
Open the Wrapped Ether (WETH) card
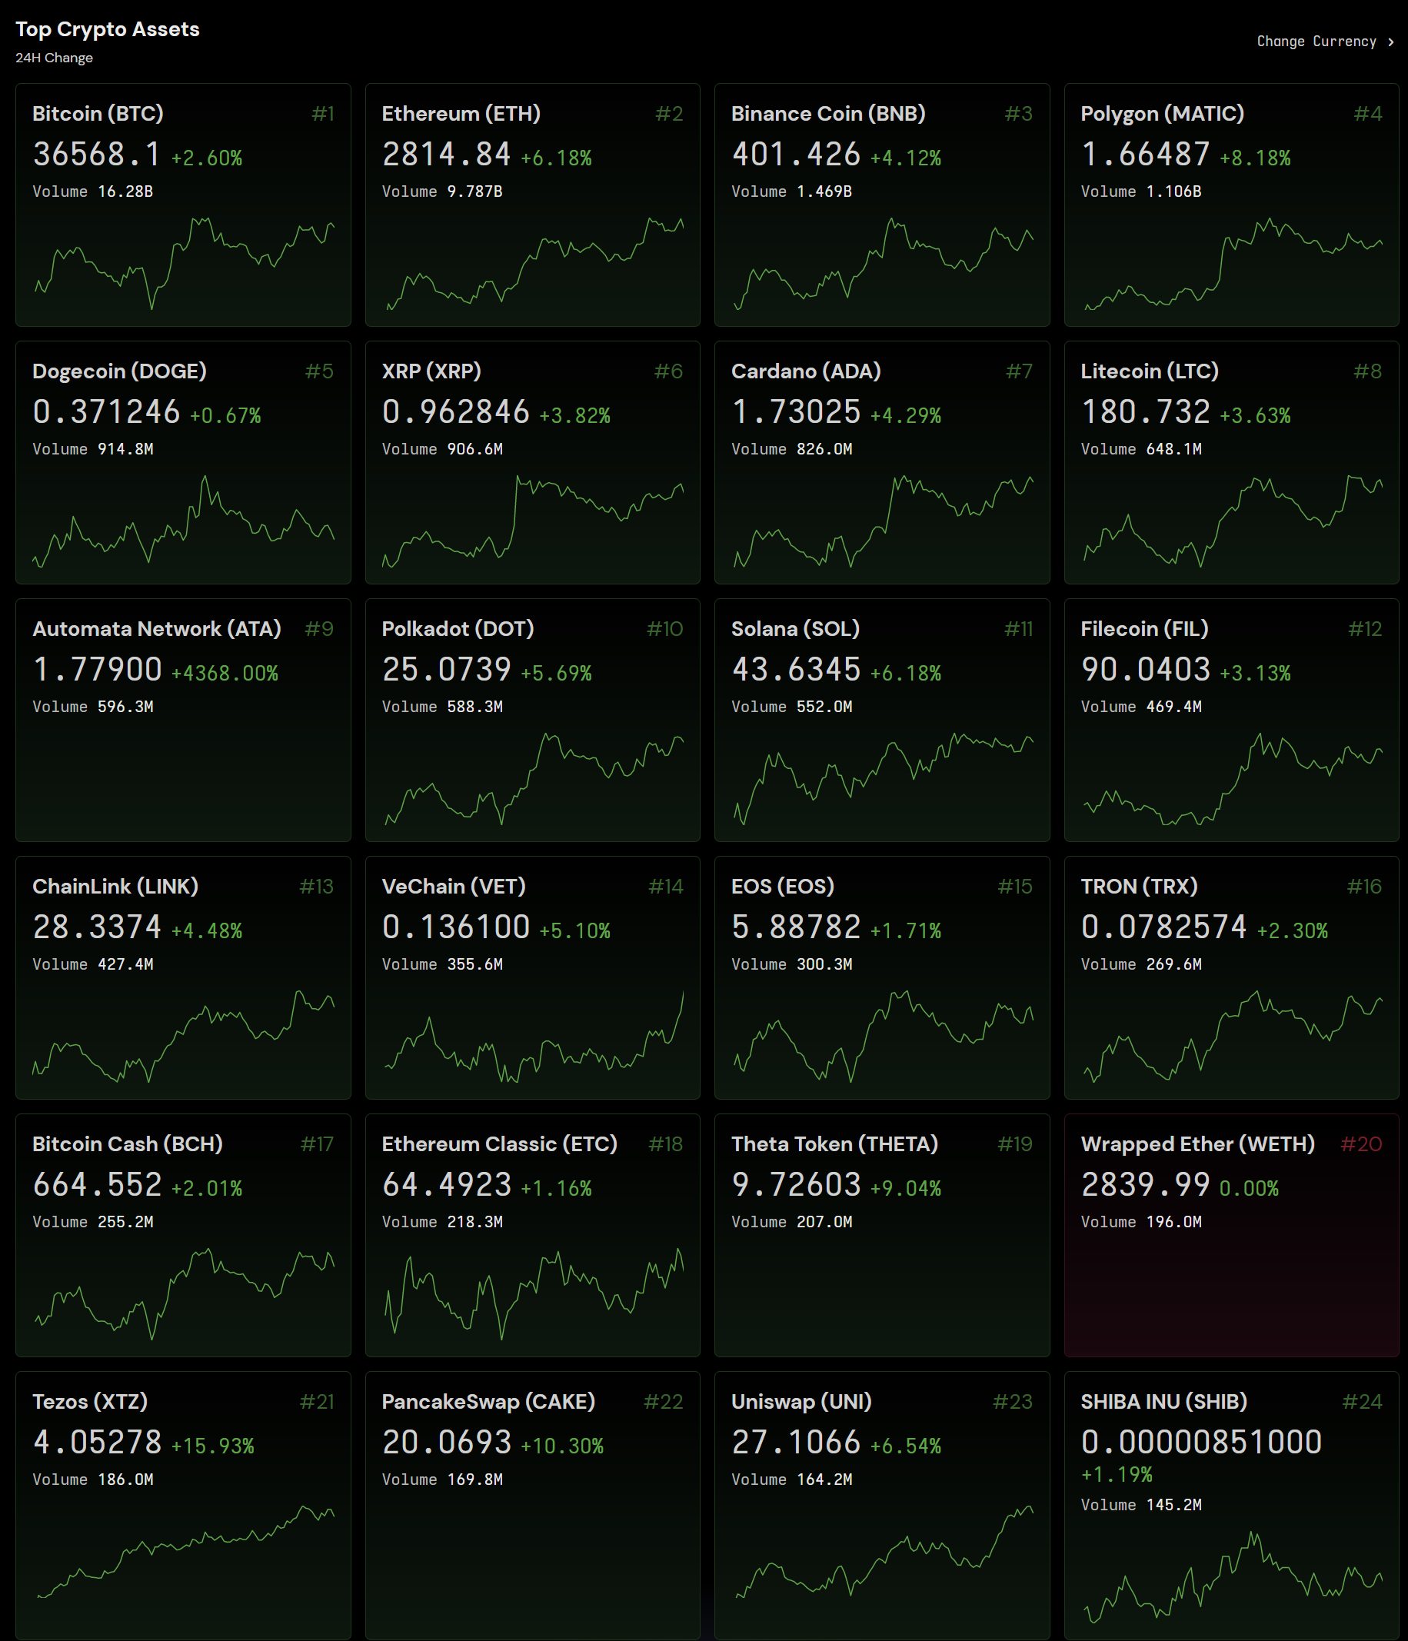pyautogui.click(x=1231, y=1235)
